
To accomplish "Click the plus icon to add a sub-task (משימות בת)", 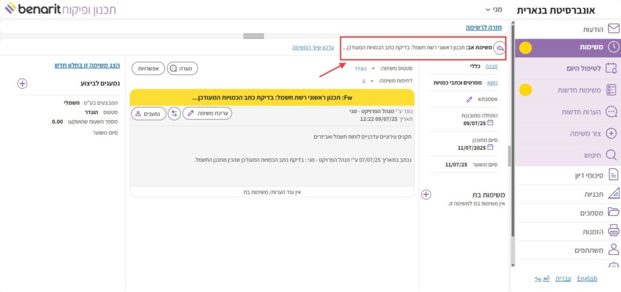I will point(426,194).
